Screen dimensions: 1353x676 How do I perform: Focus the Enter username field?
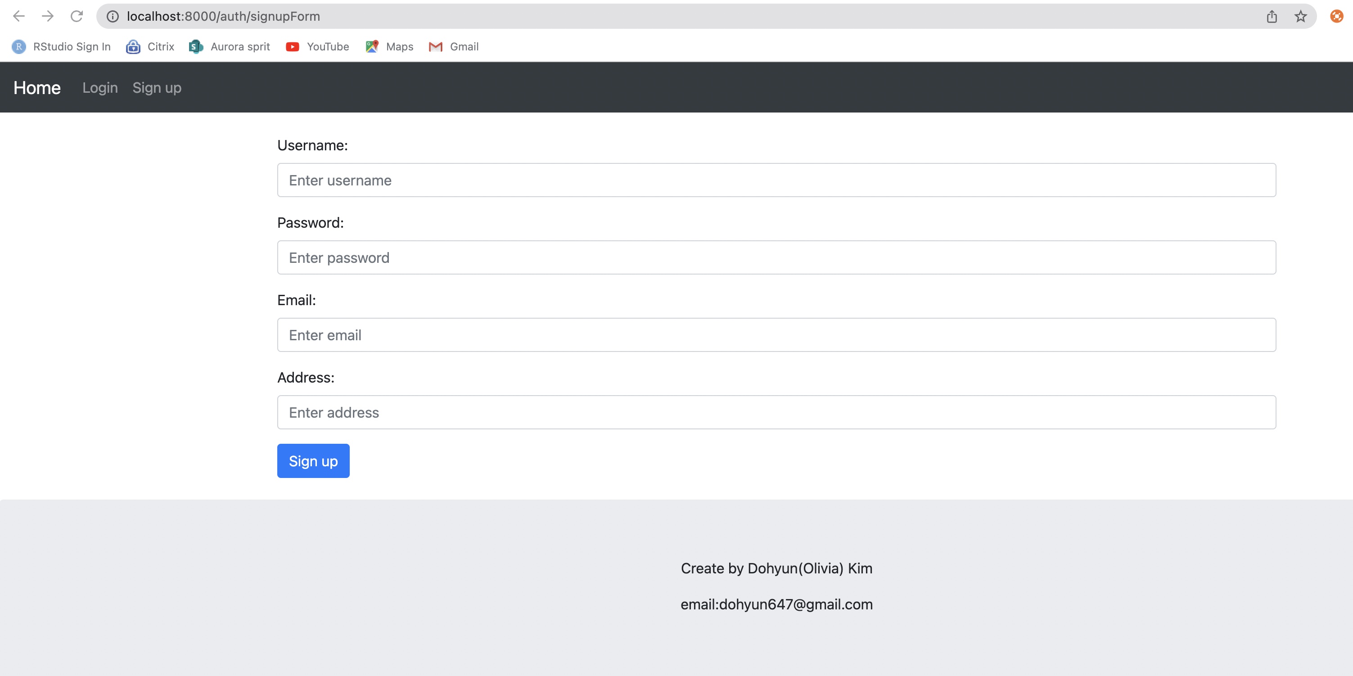777,180
